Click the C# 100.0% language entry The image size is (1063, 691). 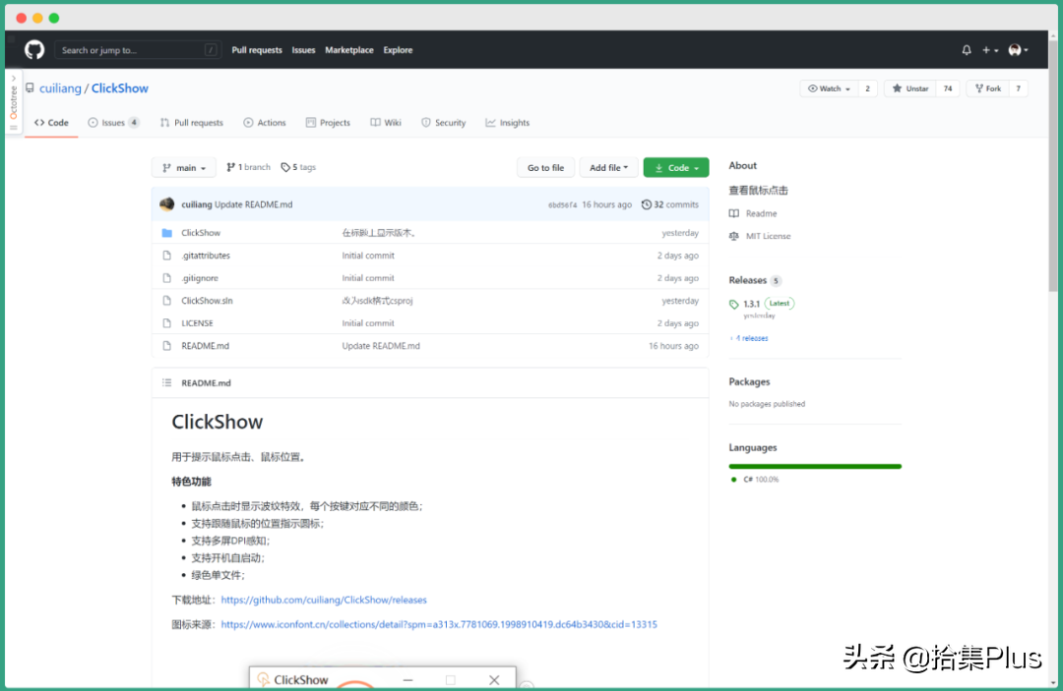click(755, 479)
